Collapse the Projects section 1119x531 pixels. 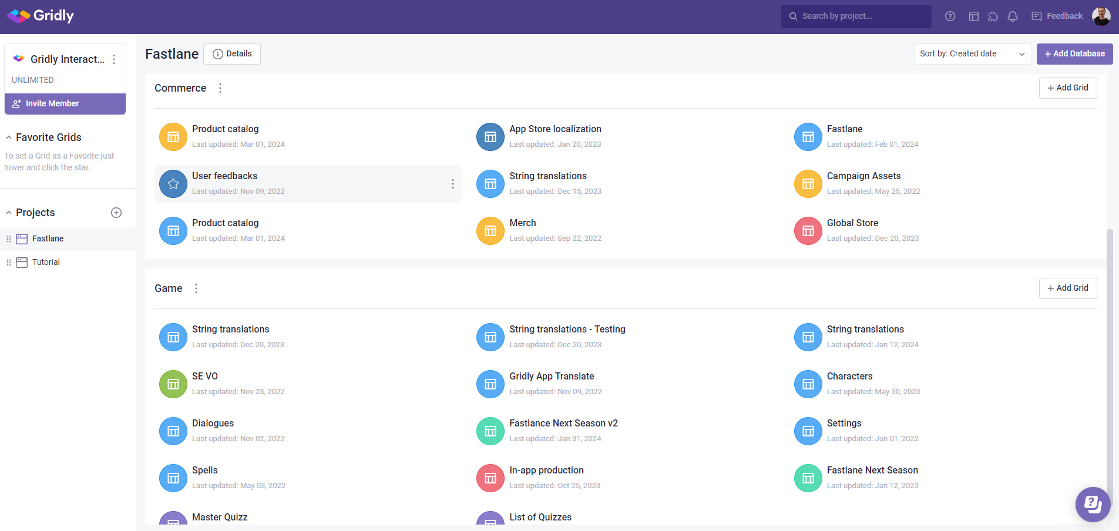coord(8,212)
